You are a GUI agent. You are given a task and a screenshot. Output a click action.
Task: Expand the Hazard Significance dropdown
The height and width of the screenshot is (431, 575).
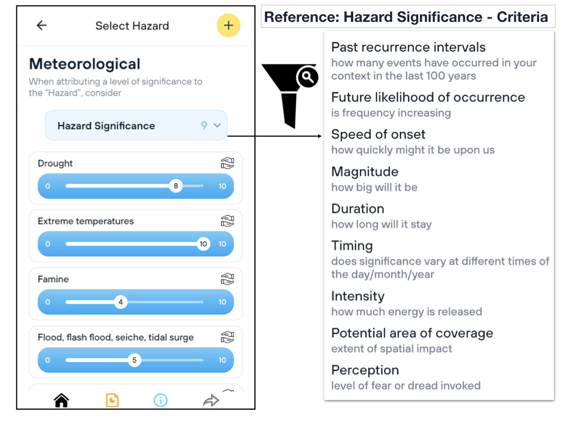tap(136, 126)
